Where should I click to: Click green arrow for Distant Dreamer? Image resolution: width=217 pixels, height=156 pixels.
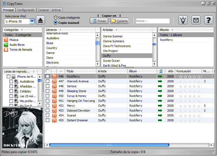click(160, 120)
